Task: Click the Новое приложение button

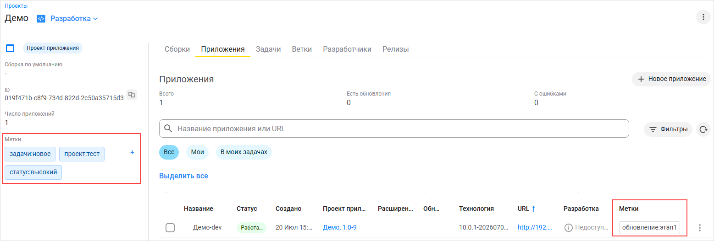Action: pyautogui.click(x=671, y=79)
